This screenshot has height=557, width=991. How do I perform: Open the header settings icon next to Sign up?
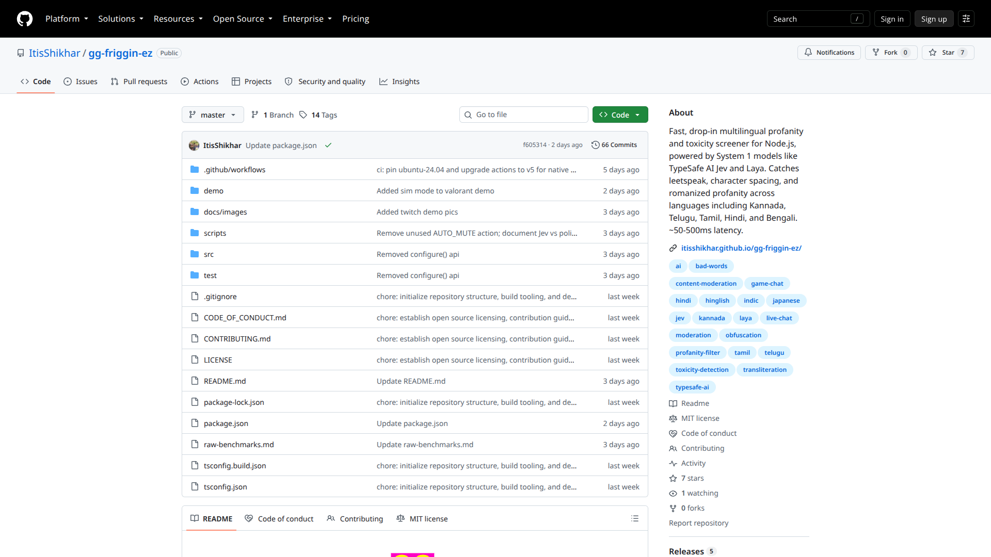pyautogui.click(x=966, y=19)
